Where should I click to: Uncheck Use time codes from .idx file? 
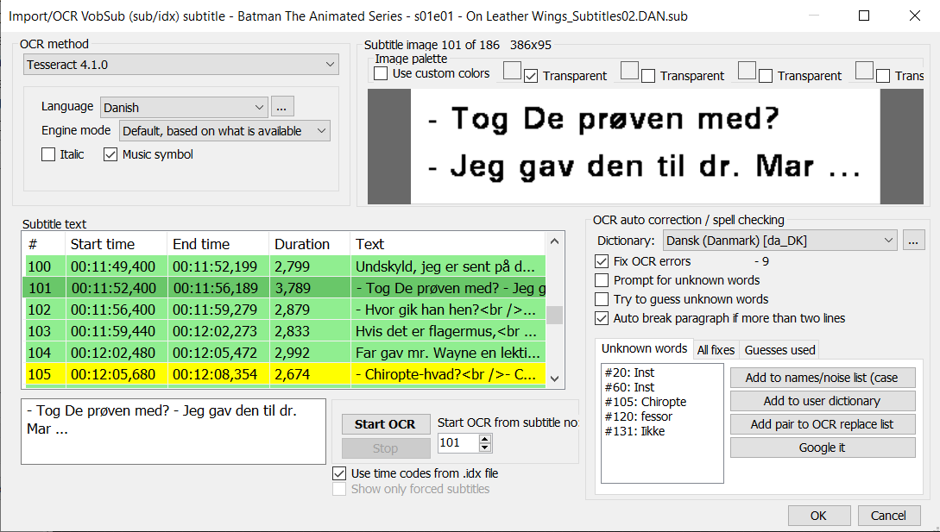click(339, 473)
